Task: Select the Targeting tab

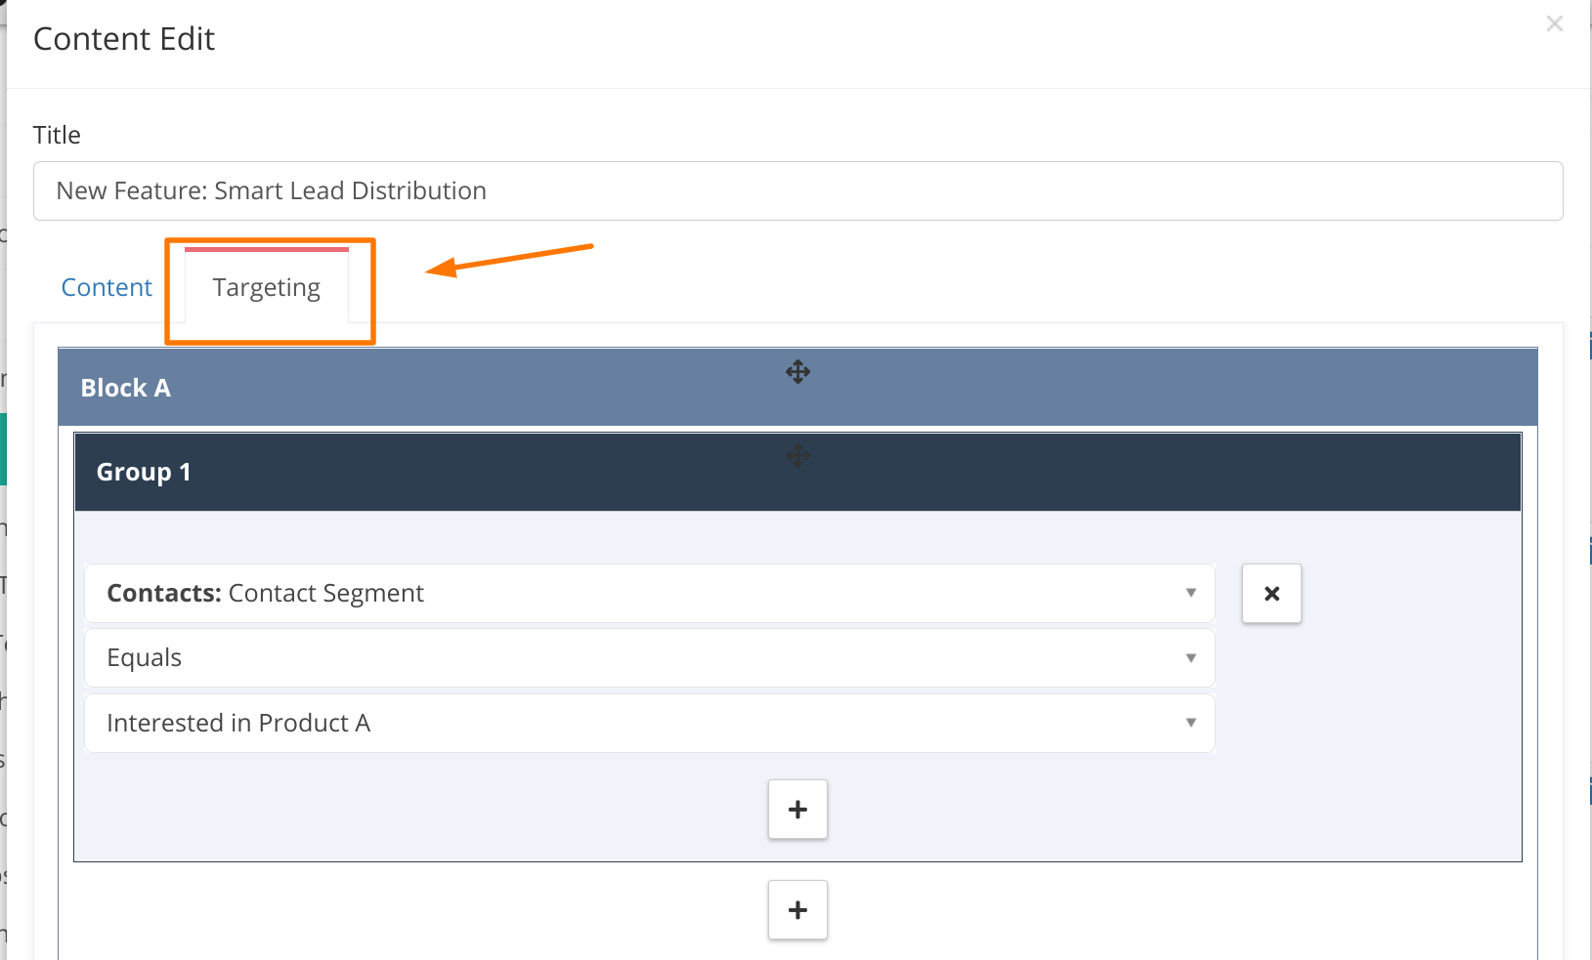Action: tap(267, 287)
